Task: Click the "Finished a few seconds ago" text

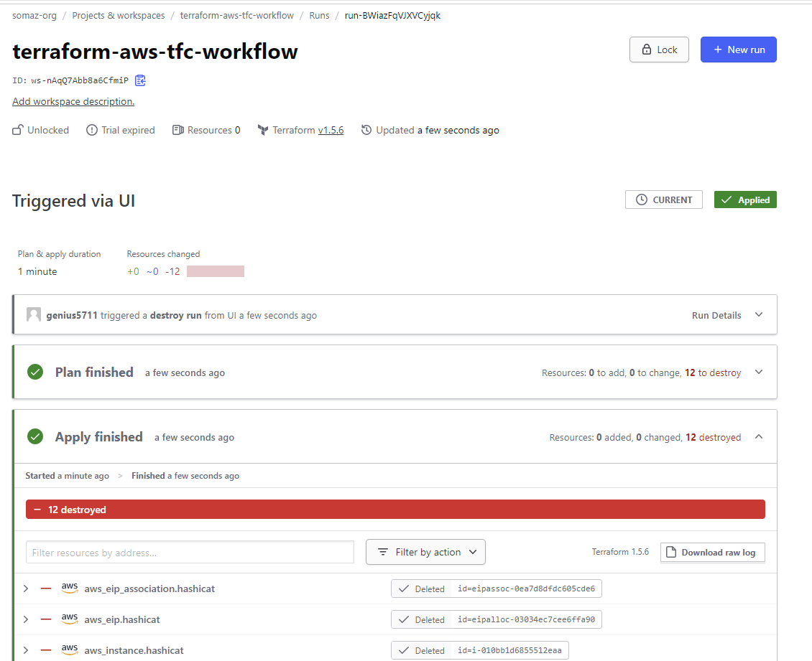Action: pyautogui.click(x=185, y=475)
